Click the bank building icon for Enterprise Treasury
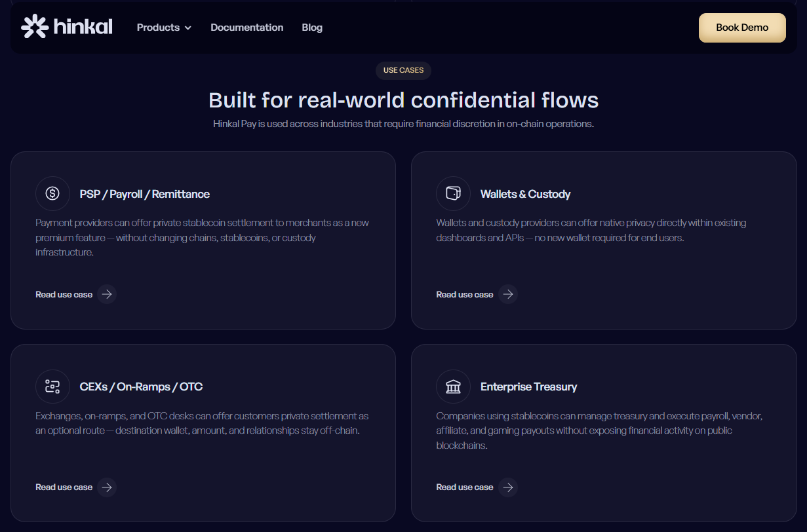This screenshot has height=532, width=807. click(453, 386)
